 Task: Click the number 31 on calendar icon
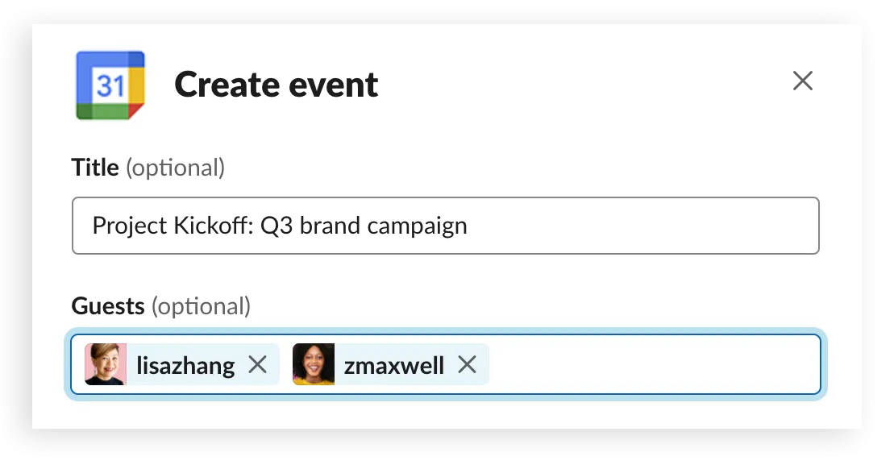(109, 85)
